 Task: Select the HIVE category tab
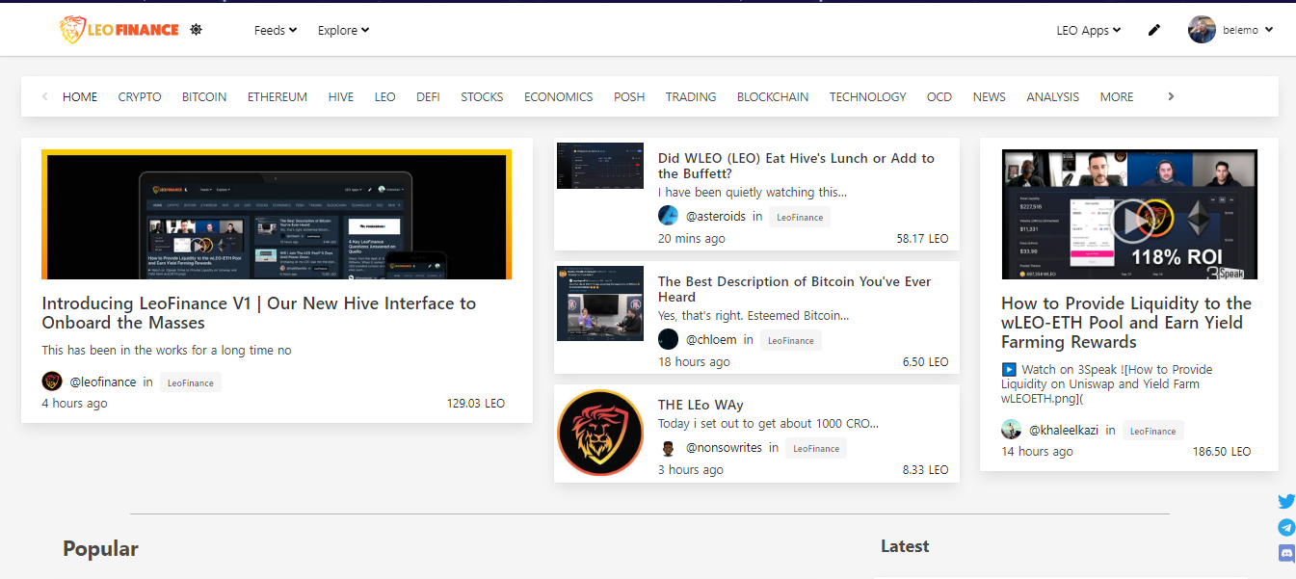click(341, 96)
